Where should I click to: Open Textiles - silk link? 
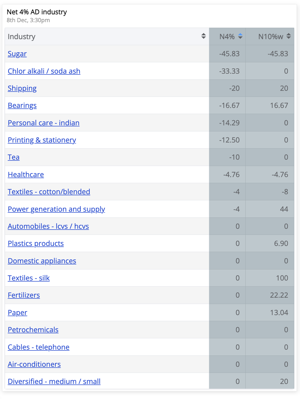(29, 278)
